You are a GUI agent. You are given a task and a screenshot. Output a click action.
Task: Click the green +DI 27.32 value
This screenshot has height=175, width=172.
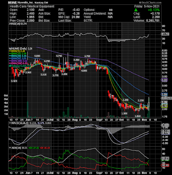click(x=34, y=148)
